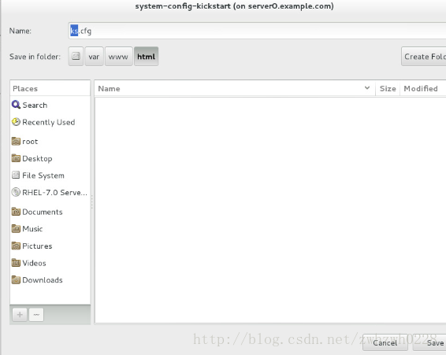Sort files by Name column header

pos(235,89)
